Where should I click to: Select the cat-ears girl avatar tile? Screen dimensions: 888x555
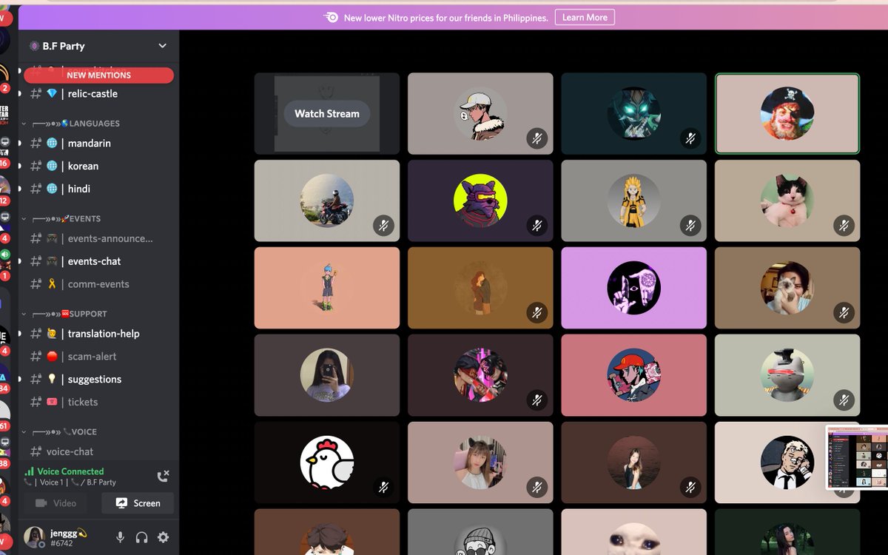pos(480,462)
